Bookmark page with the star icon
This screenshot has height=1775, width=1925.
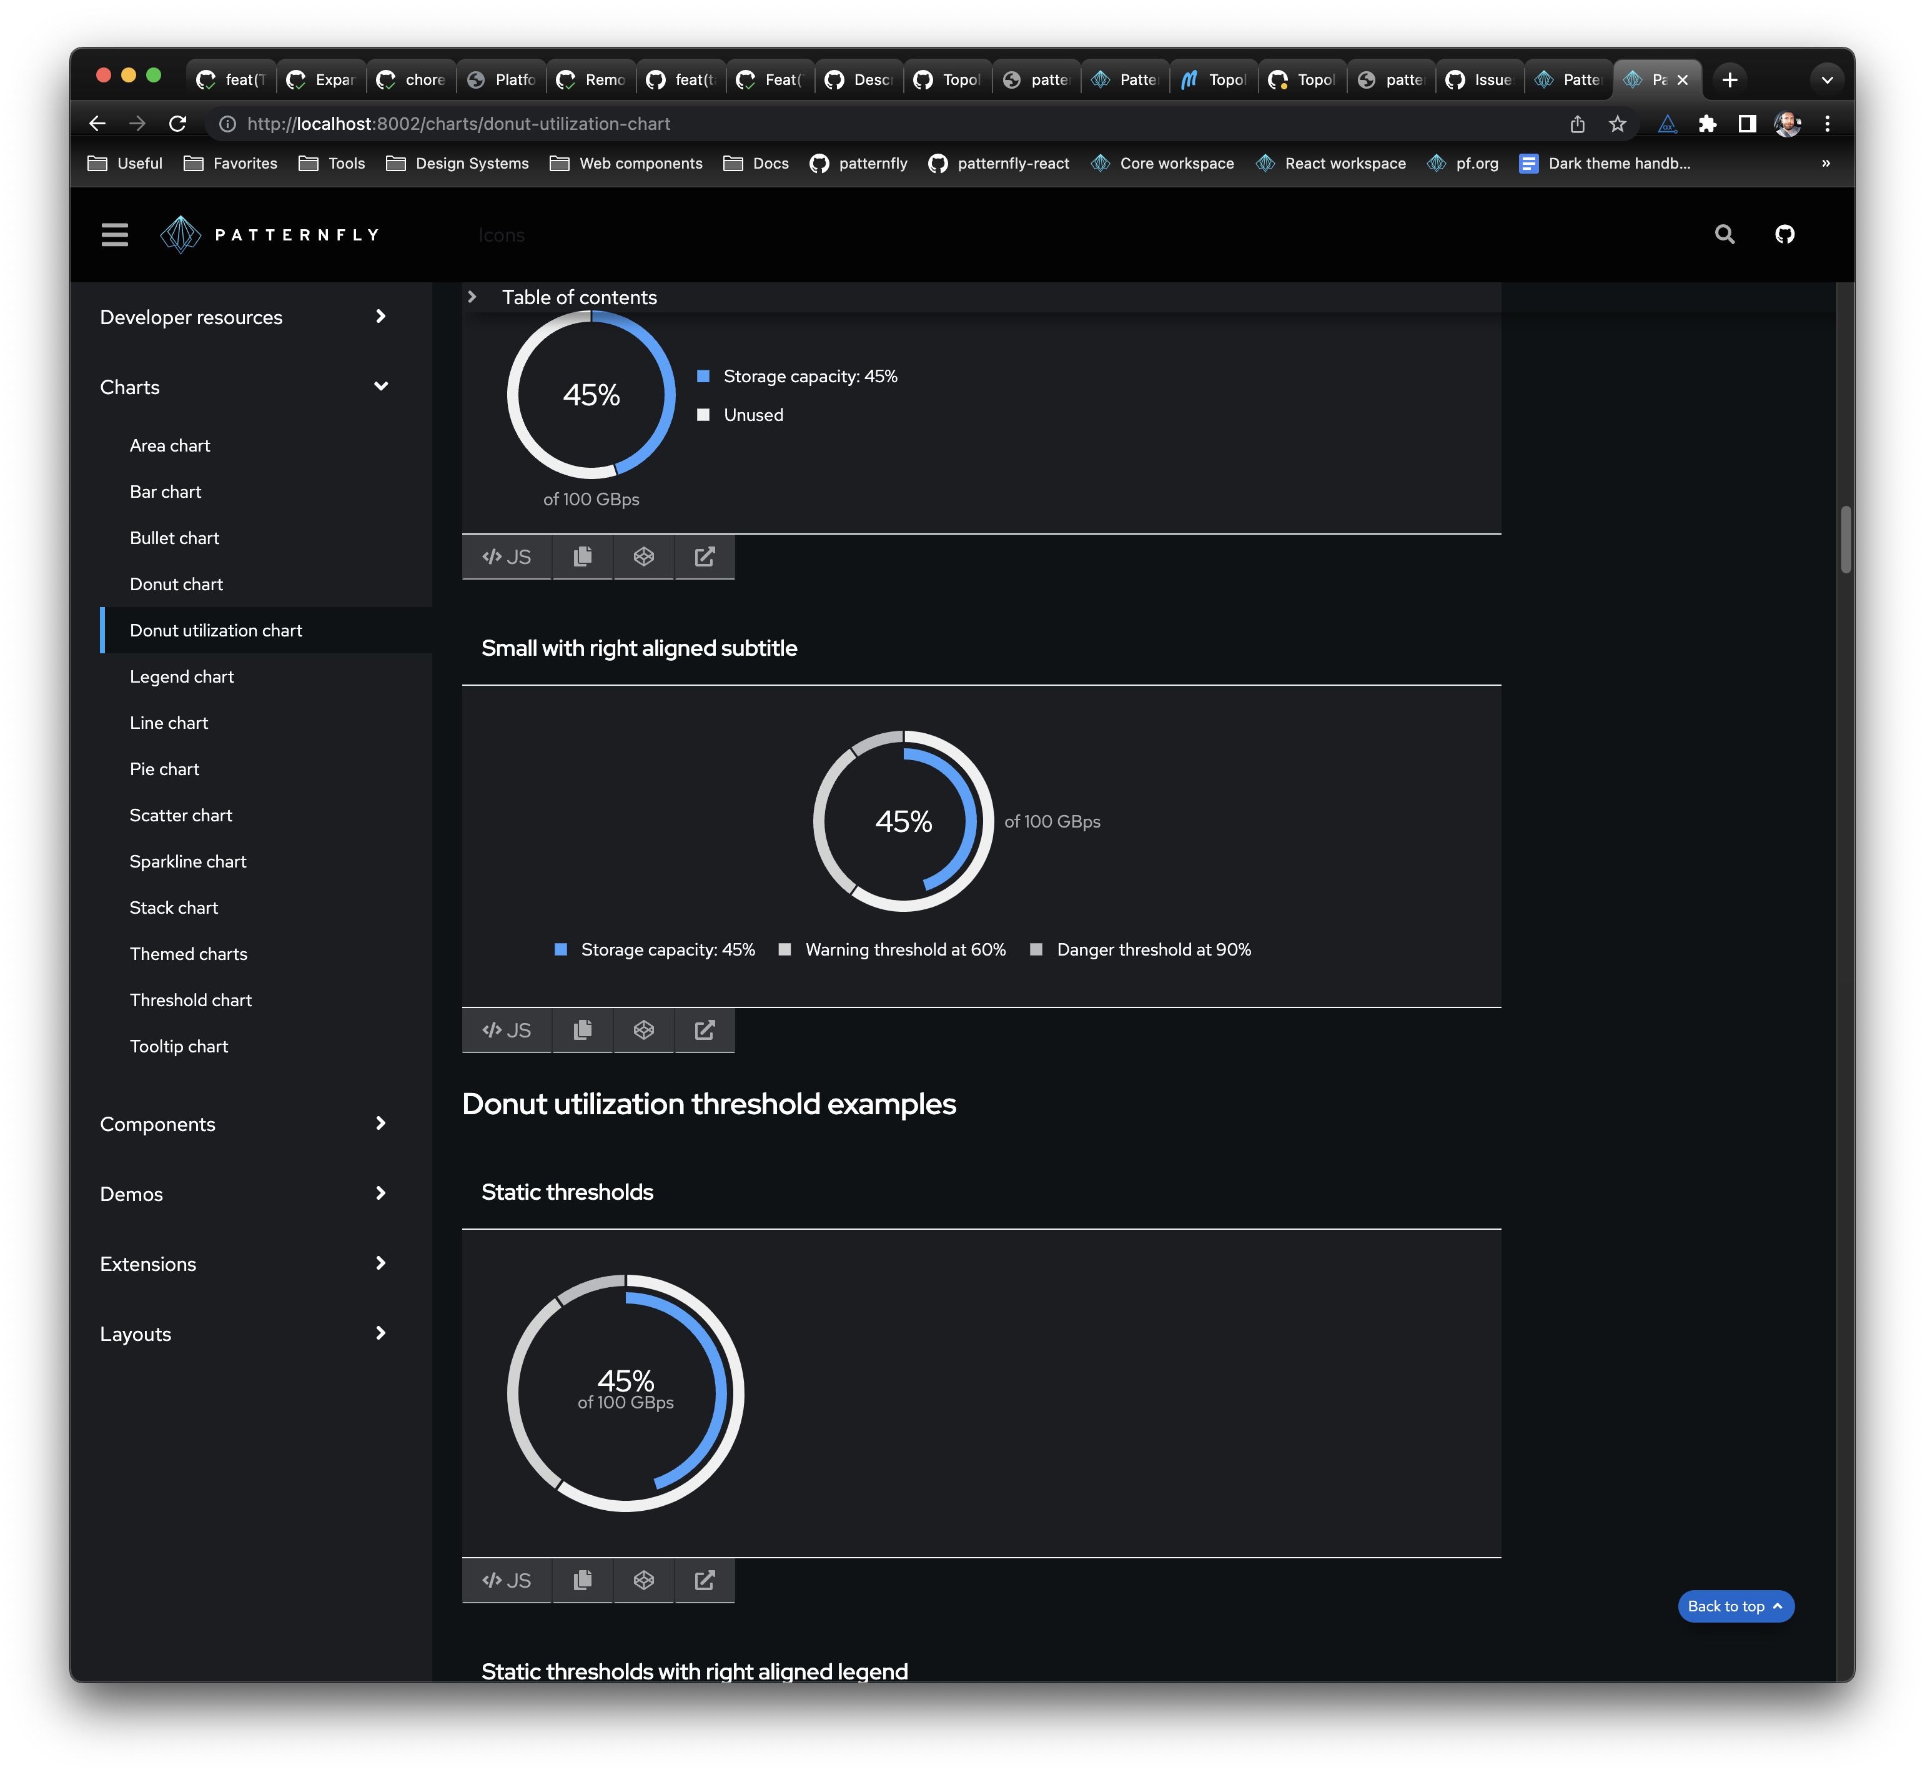point(1618,124)
